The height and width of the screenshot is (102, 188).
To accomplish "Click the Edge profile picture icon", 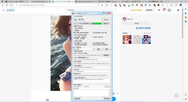I will pos(181,5).
